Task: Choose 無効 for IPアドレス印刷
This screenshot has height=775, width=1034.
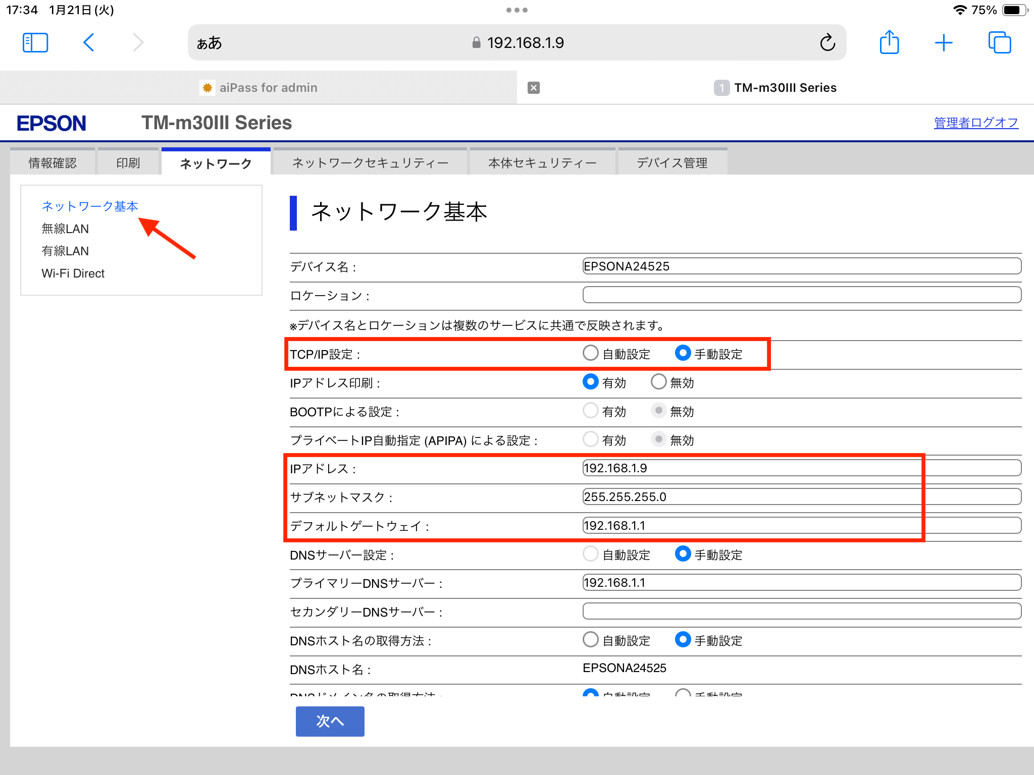Action: 658,382
